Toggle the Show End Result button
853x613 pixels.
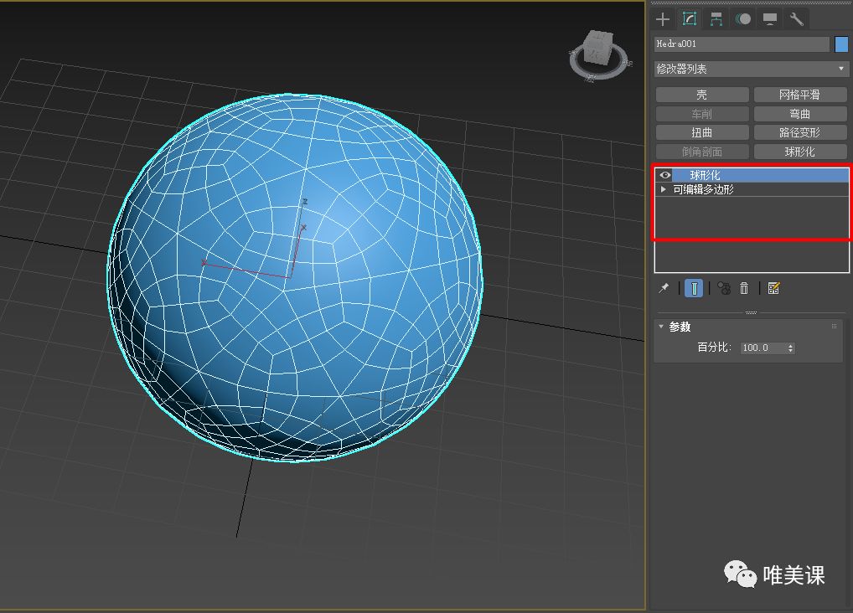click(x=695, y=288)
